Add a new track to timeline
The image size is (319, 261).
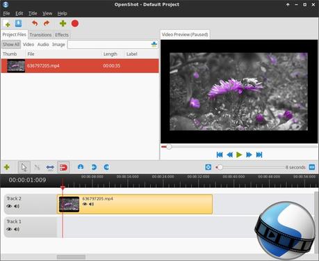pos(7,167)
